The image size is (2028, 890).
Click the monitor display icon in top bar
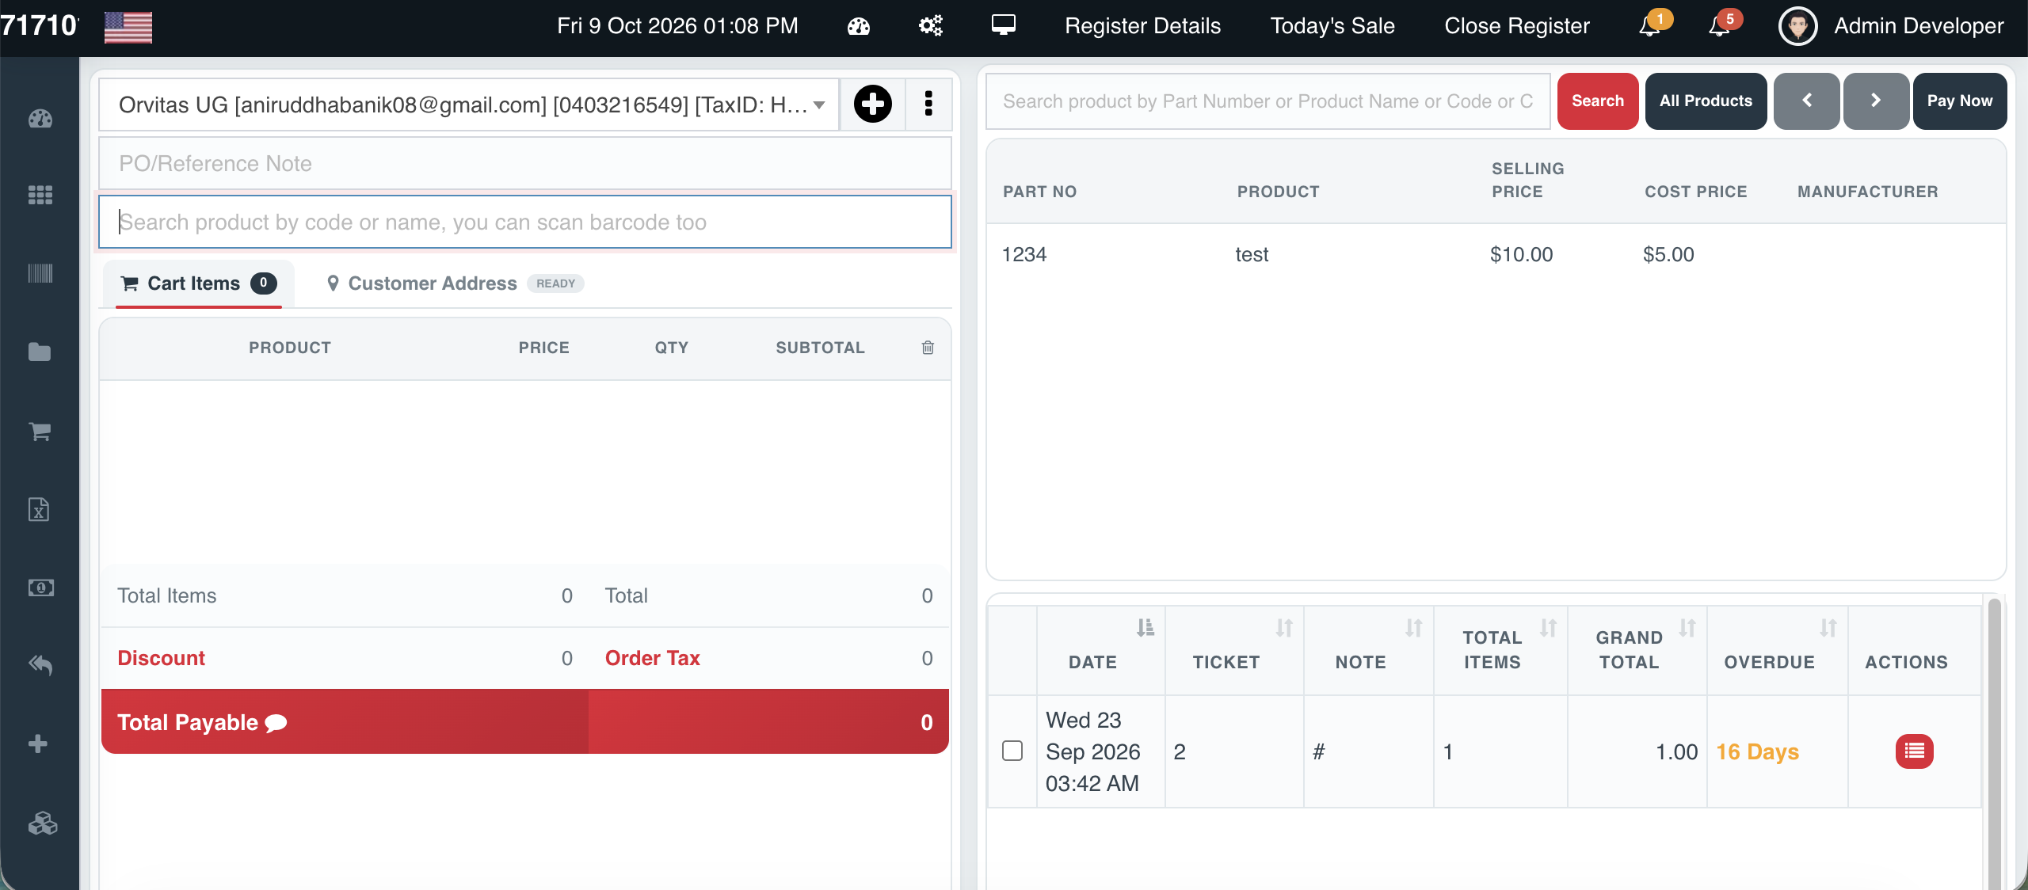(x=1004, y=25)
